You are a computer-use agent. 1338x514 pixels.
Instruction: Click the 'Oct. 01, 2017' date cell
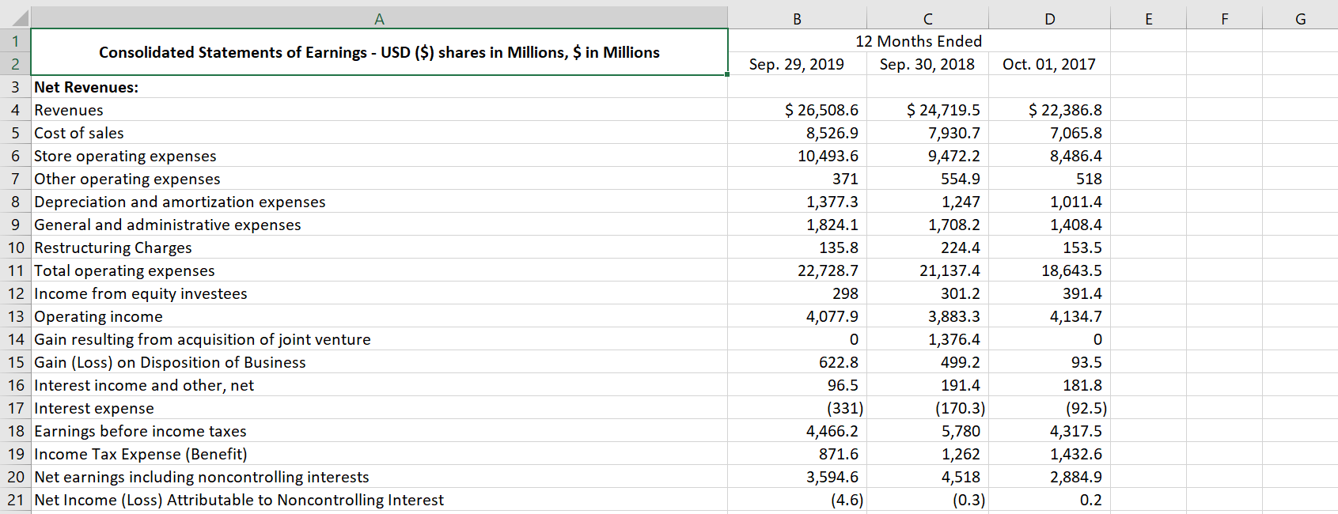(1049, 64)
